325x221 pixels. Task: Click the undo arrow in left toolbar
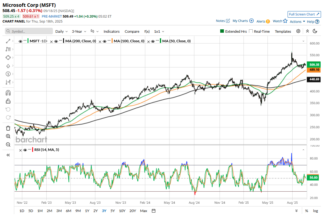pyautogui.click(x=8, y=109)
